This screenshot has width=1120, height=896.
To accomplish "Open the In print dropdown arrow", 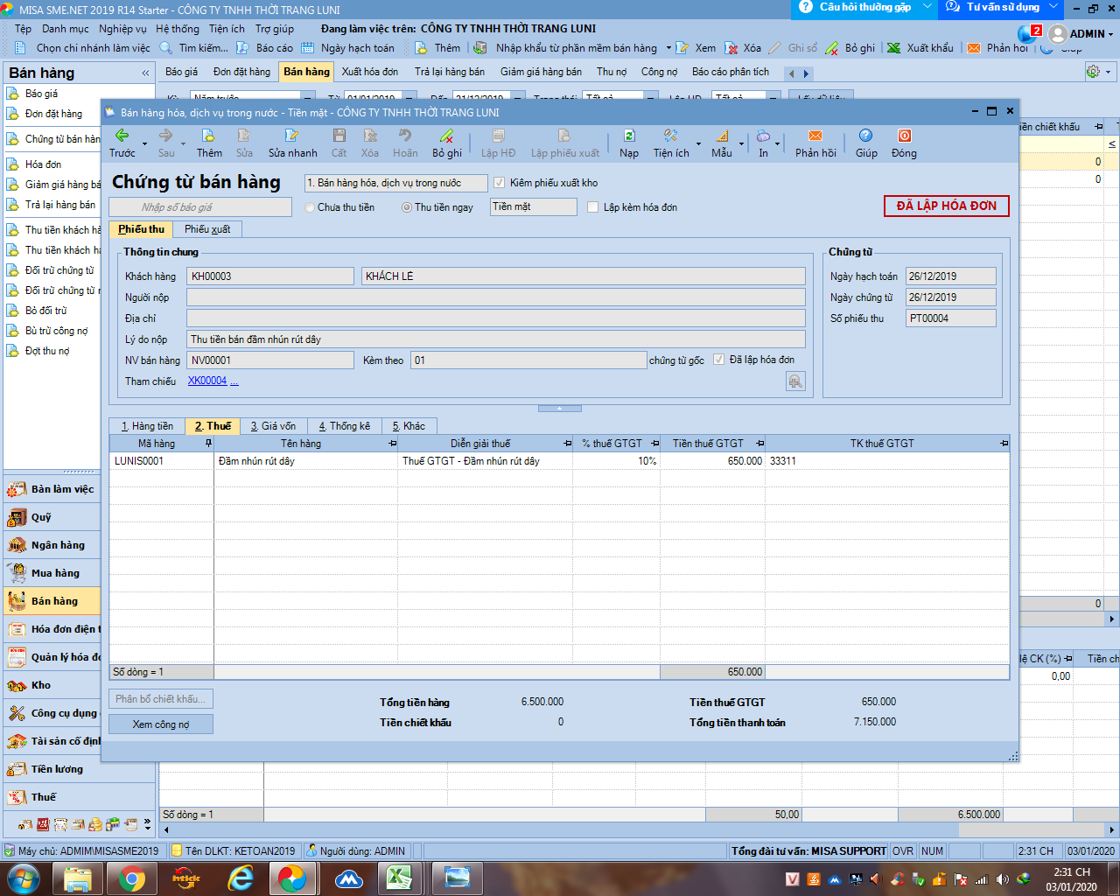I will 777,143.
